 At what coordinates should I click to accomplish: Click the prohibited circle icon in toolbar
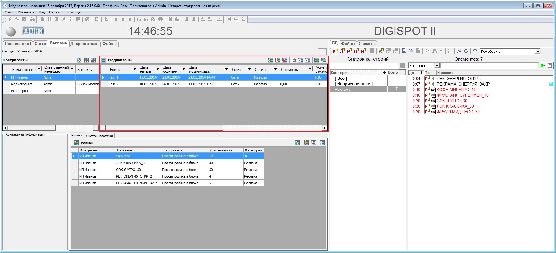87,19
